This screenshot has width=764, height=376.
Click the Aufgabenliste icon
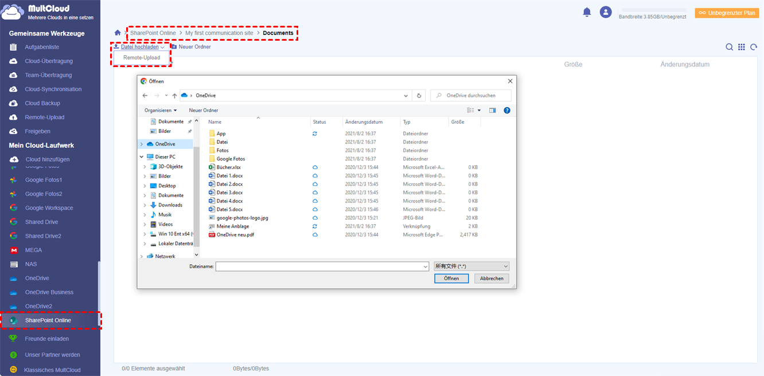13,47
